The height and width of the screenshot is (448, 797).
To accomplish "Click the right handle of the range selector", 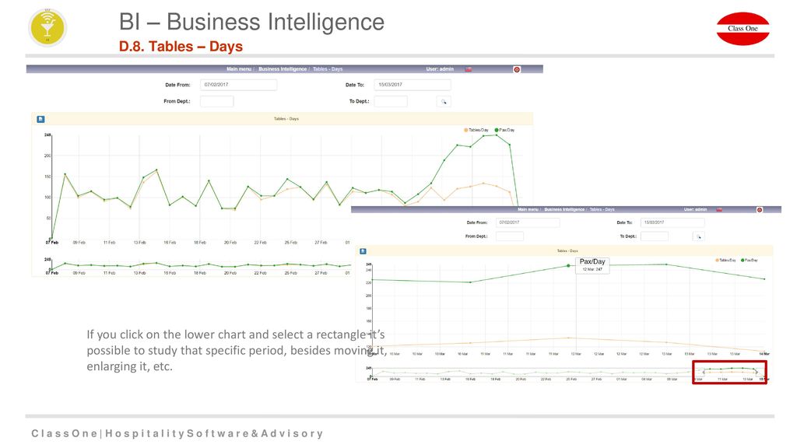I will point(757,373).
